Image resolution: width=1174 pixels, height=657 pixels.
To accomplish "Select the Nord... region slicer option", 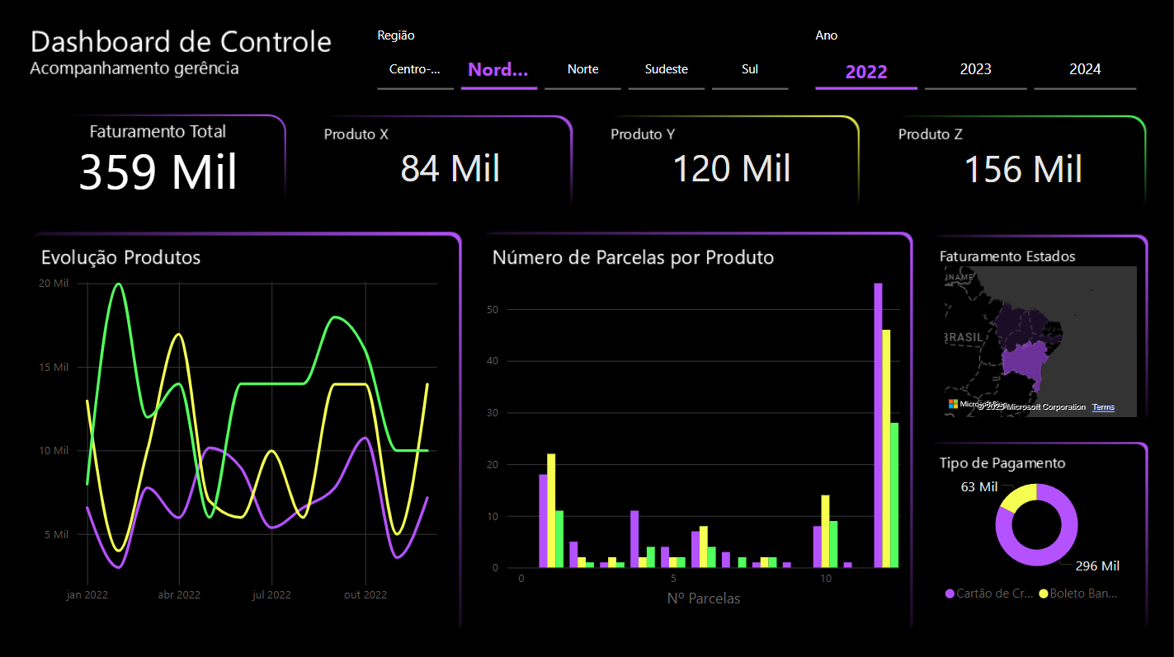I will pos(498,70).
